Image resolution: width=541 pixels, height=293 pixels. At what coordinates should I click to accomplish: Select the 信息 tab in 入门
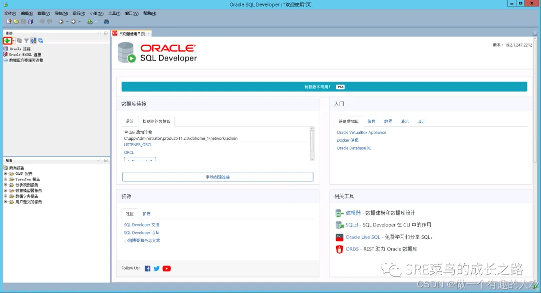pos(371,122)
